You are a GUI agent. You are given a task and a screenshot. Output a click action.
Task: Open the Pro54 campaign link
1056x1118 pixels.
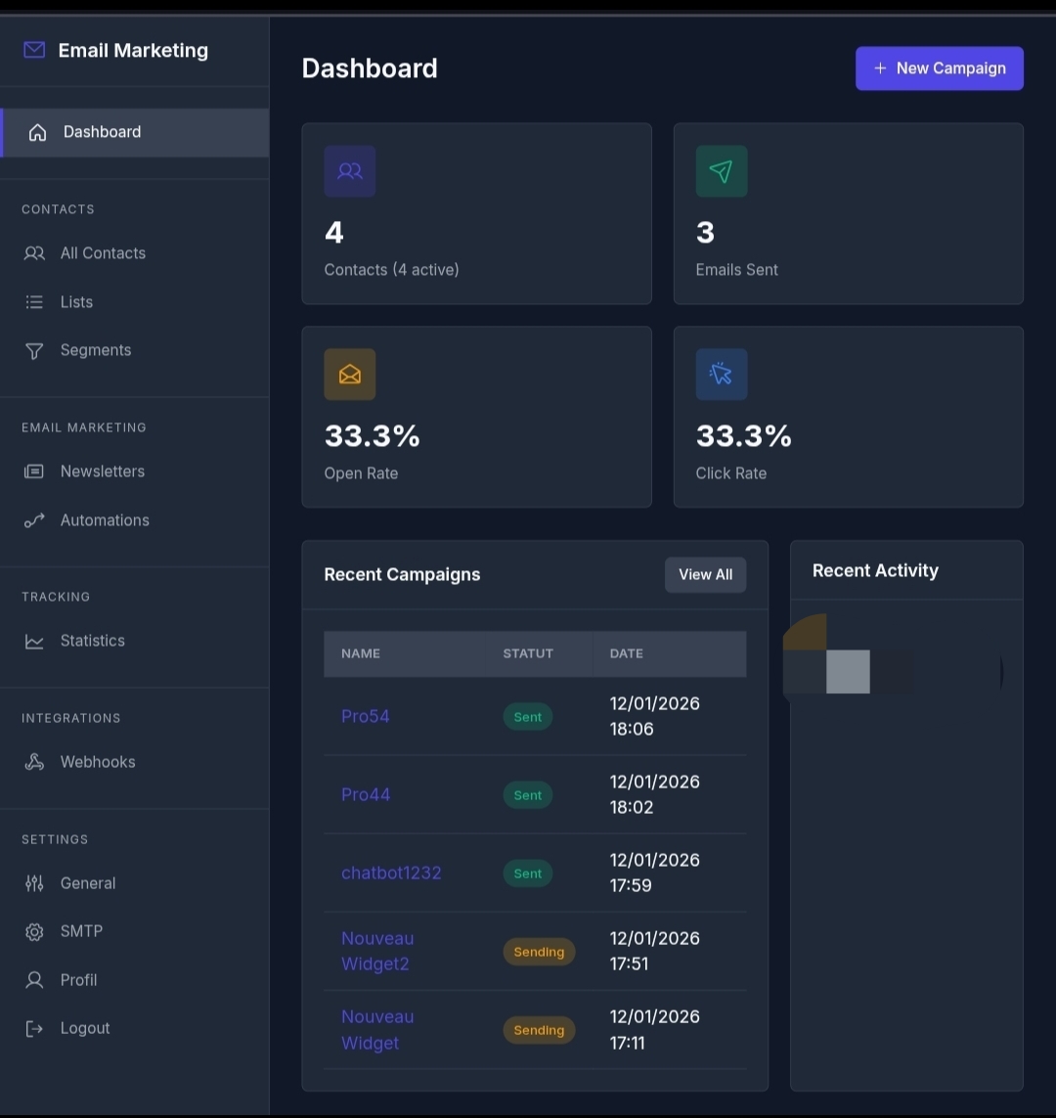tap(366, 716)
